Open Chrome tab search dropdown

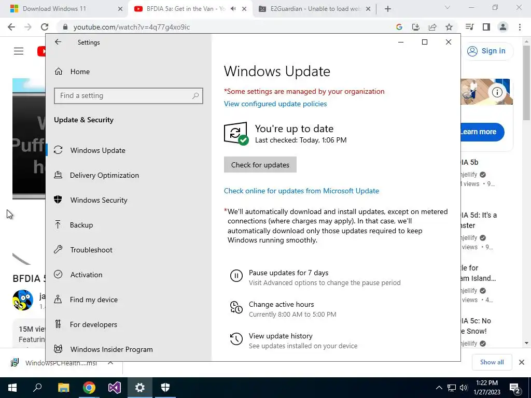click(x=448, y=7)
